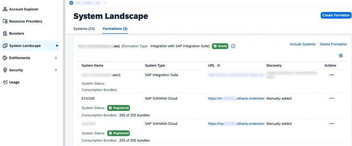Click the Delete Formation link
The image size is (352, 146).
click(333, 44)
